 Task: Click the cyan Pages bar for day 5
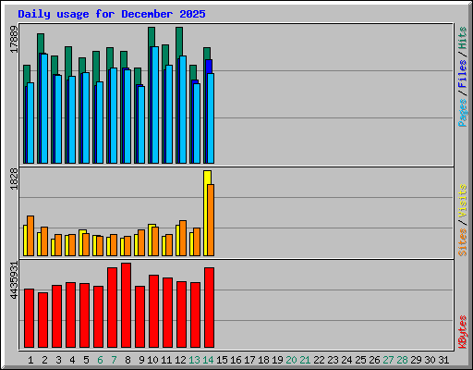(86, 117)
